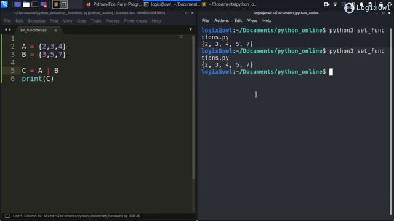Open Firefox Python-For-Pure-Progr taskbar entry
Viewport: 394px width, 221px height.
[x=113, y=4]
